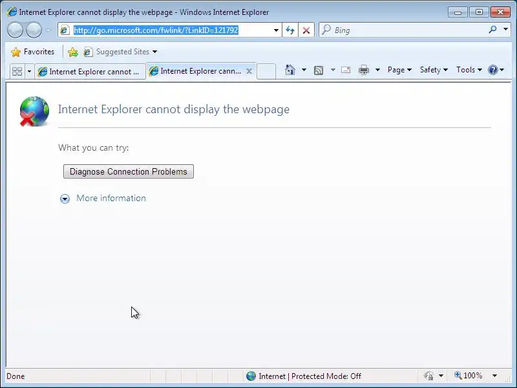This screenshot has width=517, height=388.
Task: Expand the address bar autocomplete dropdown
Action: [x=276, y=30]
